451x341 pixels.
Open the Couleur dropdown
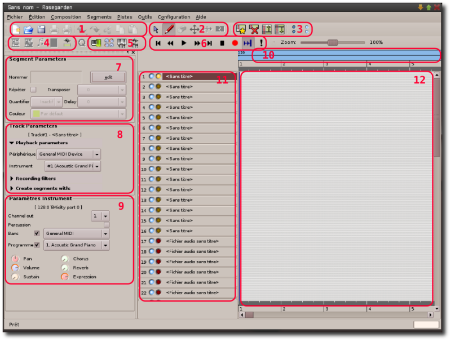(x=78, y=113)
